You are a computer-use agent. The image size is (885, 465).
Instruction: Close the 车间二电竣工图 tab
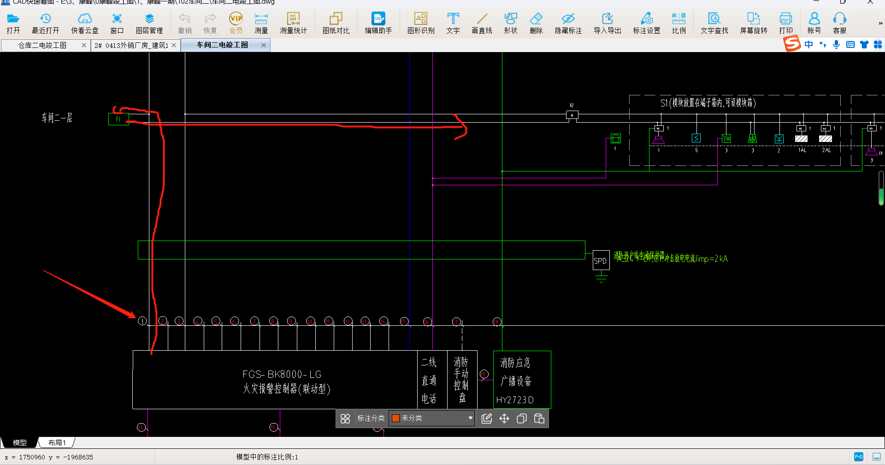click(x=264, y=45)
